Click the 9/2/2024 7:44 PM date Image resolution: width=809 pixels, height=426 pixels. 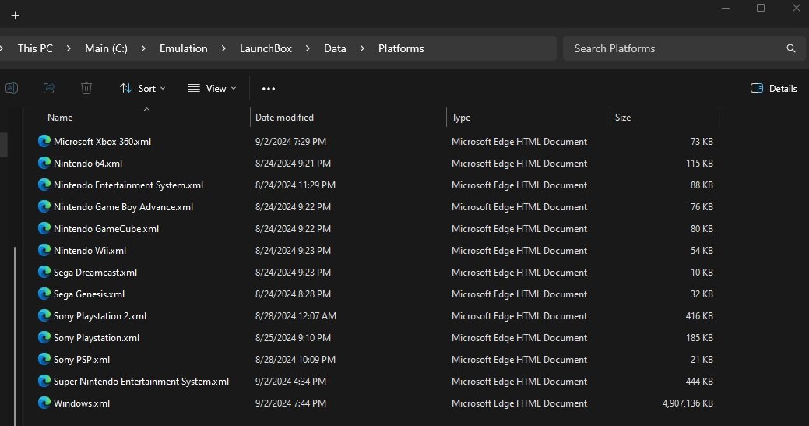point(290,403)
